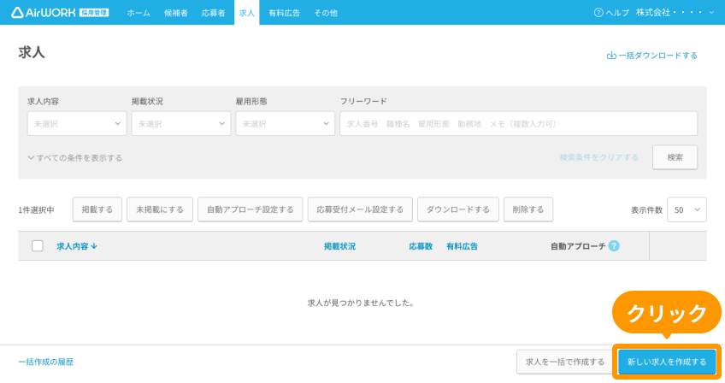Click the AirWORK logo
The height and width of the screenshot is (383, 725).
tap(43, 13)
